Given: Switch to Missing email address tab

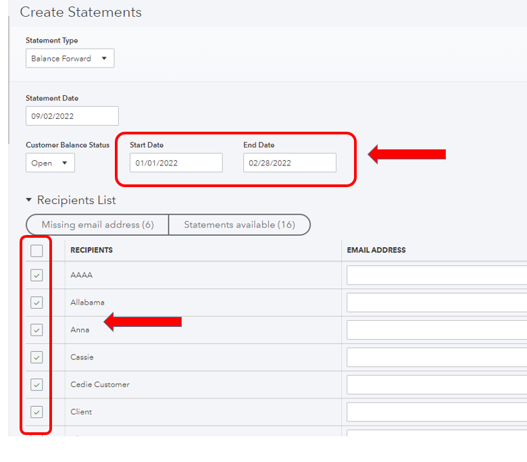Looking at the screenshot, I should click(x=97, y=225).
